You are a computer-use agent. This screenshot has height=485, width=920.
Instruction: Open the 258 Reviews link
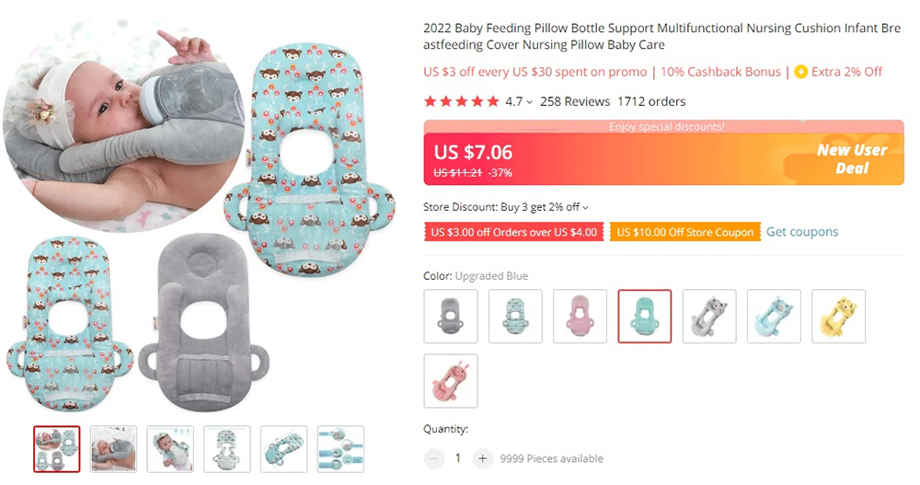tap(575, 101)
